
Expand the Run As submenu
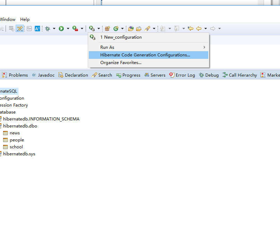[149, 47]
